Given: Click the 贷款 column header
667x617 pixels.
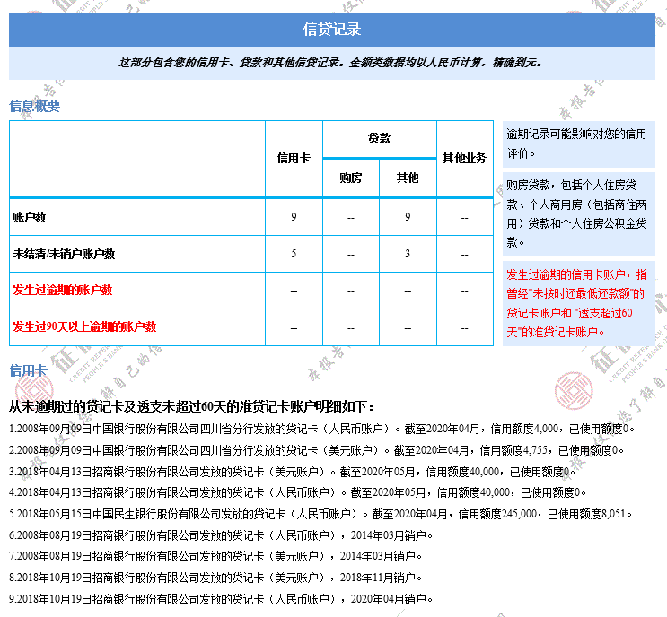Looking at the screenshot, I should pos(380,138).
